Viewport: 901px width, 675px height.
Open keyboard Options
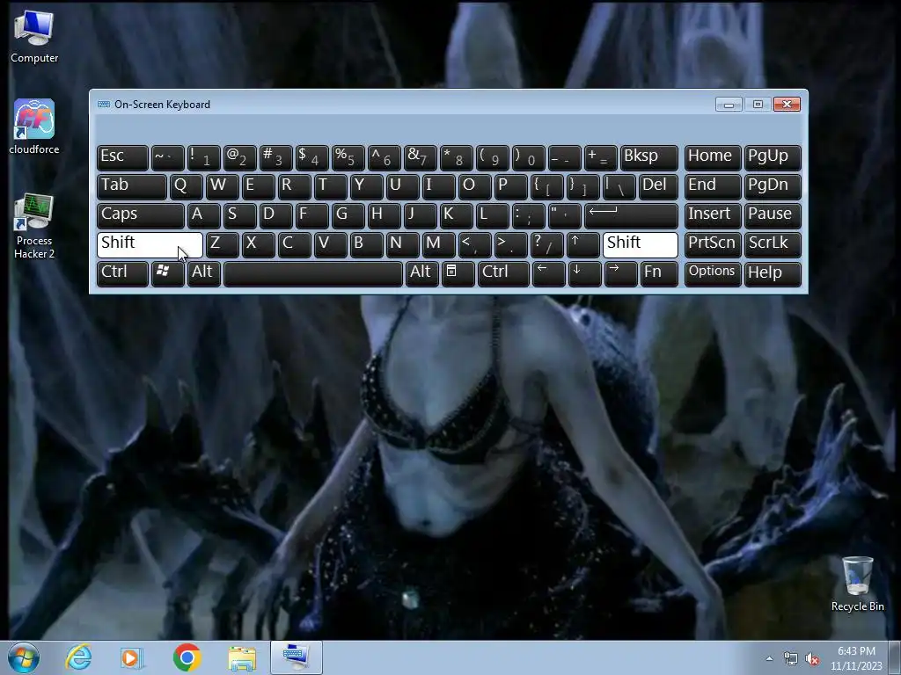pyautogui.click(x=713, y=273)
